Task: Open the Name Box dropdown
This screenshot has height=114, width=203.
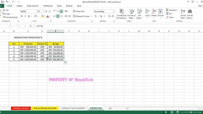Action: click(10, 26)
